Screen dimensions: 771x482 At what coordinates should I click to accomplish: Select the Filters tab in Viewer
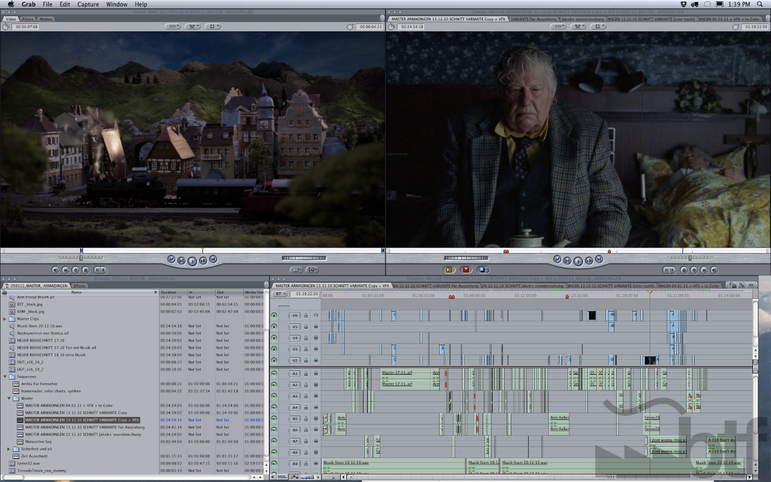tap(28, 19)
